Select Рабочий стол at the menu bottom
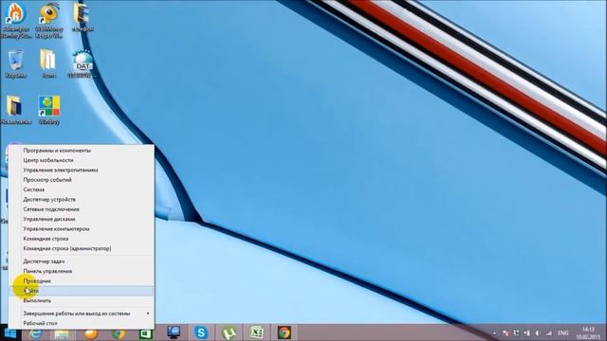The image size is (607, 341). pyautogui.click(x=82, y=323)
